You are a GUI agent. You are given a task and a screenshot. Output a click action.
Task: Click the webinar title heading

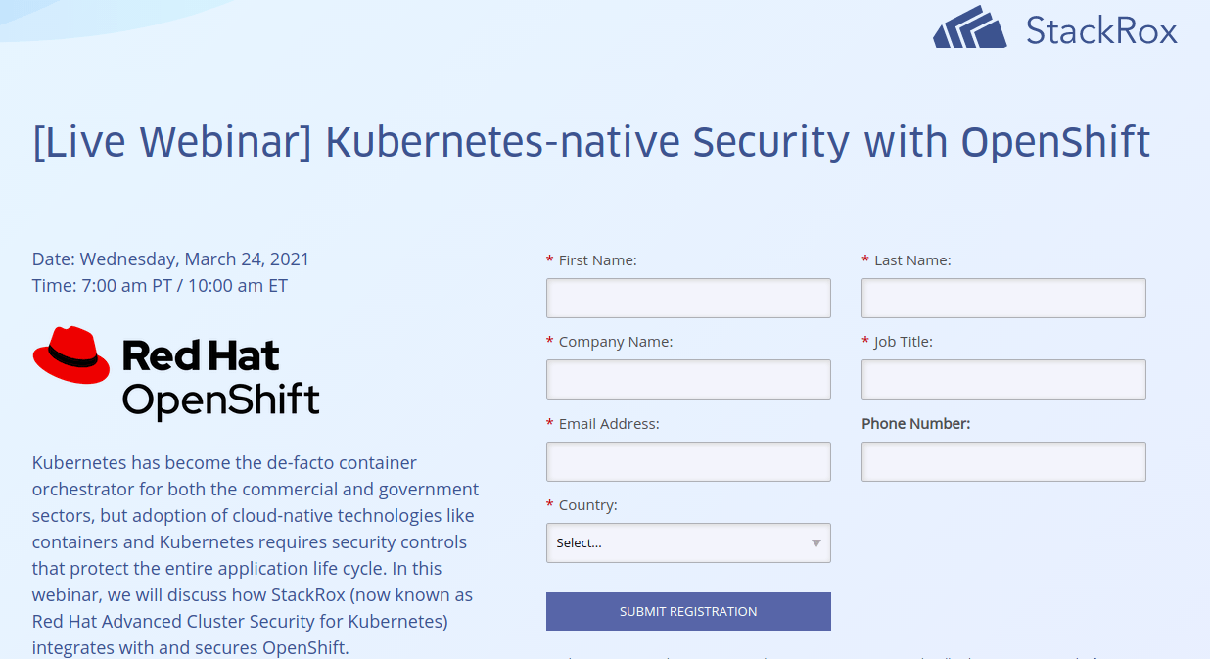[x=590, y=140]
